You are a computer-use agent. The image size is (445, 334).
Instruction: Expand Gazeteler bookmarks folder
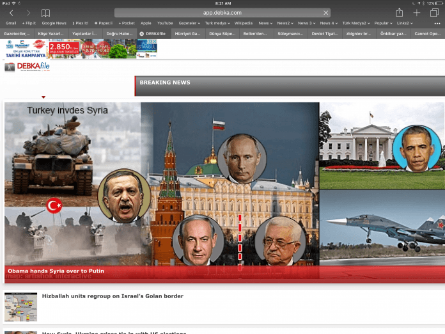tap(189, 23)
